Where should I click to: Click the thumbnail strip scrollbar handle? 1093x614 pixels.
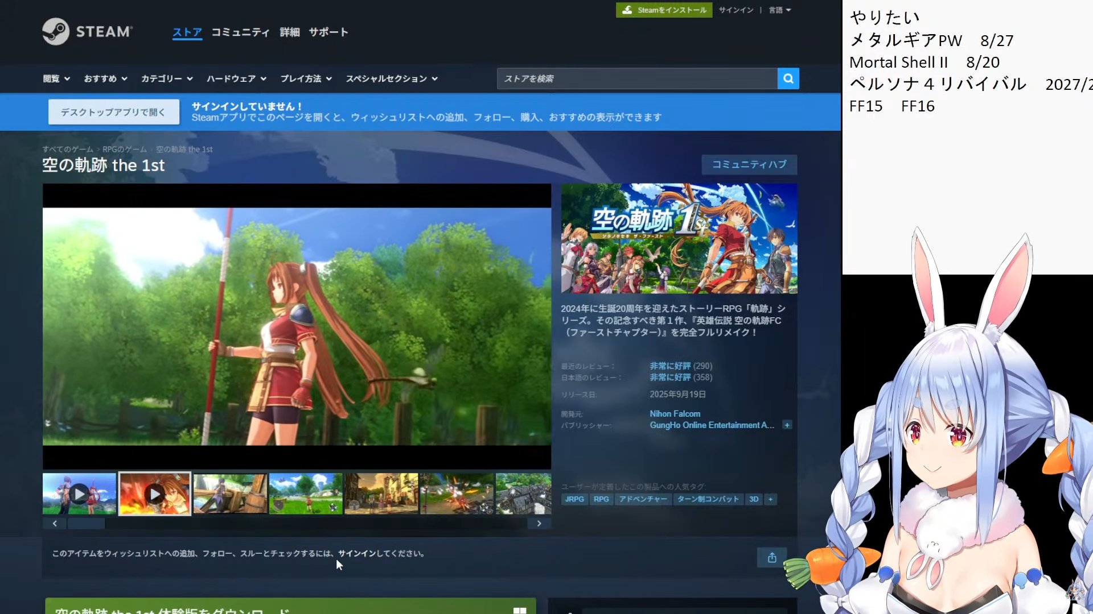click(86, 524)
